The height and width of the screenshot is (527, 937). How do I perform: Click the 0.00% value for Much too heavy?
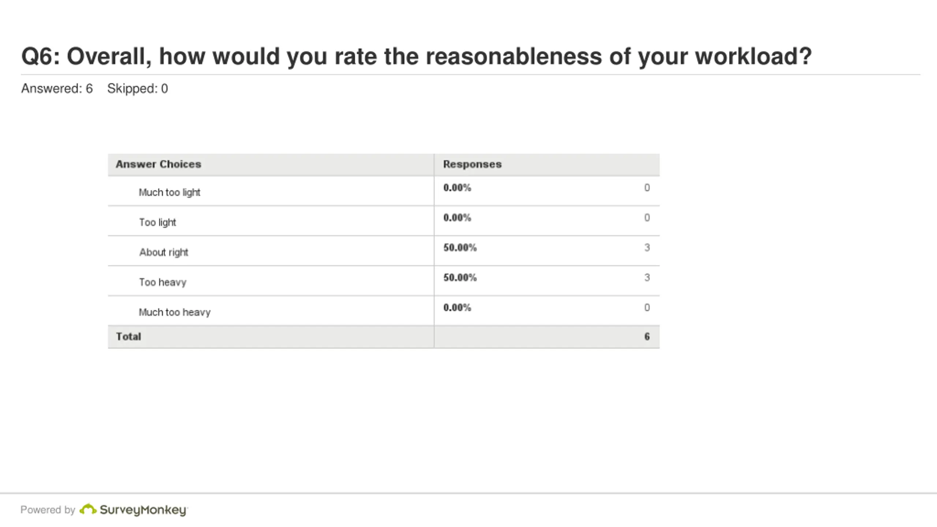tap(457, 308)
